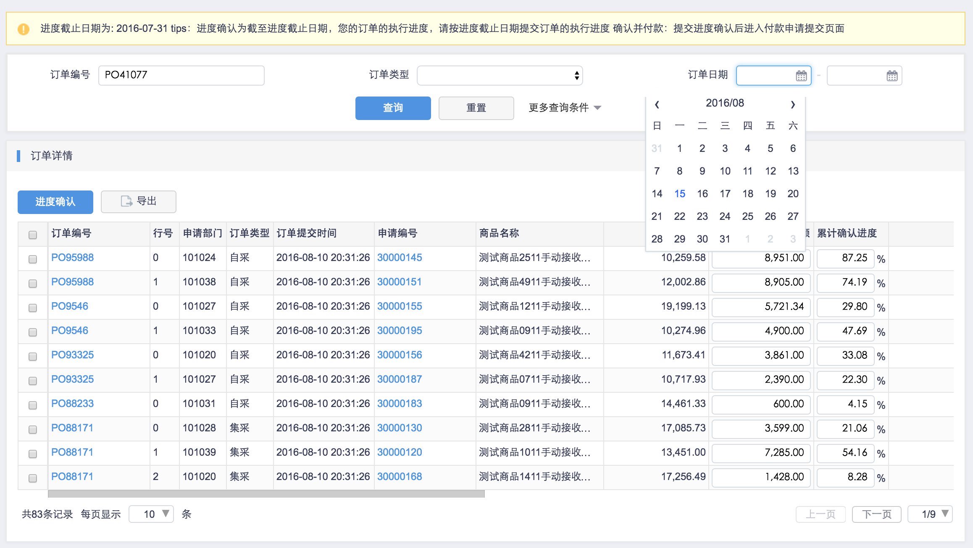Click the 订单编号 input field
The height and width of the screenshot is (548, 973).
point(181,76)
